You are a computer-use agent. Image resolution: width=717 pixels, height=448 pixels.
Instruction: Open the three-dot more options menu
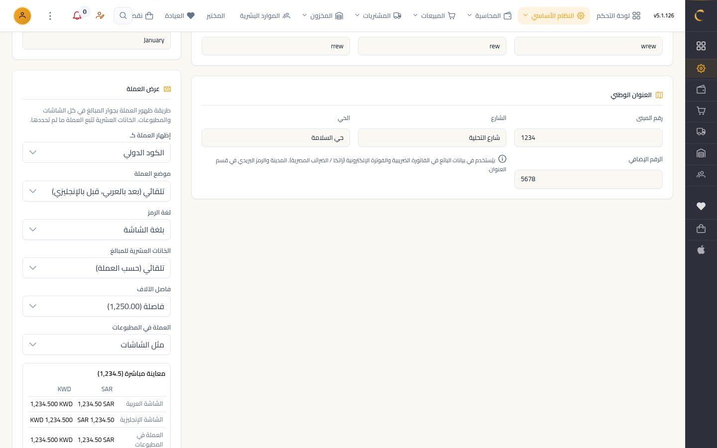coord(50,16)
